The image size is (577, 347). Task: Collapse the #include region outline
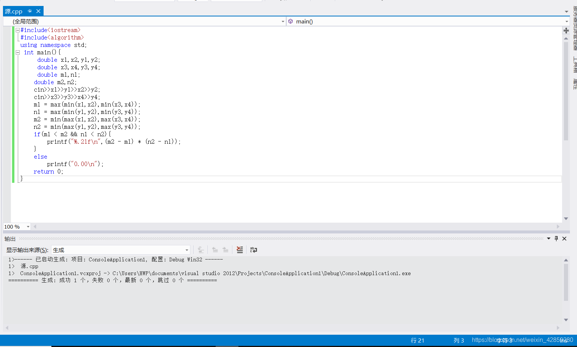pos(18,30)
